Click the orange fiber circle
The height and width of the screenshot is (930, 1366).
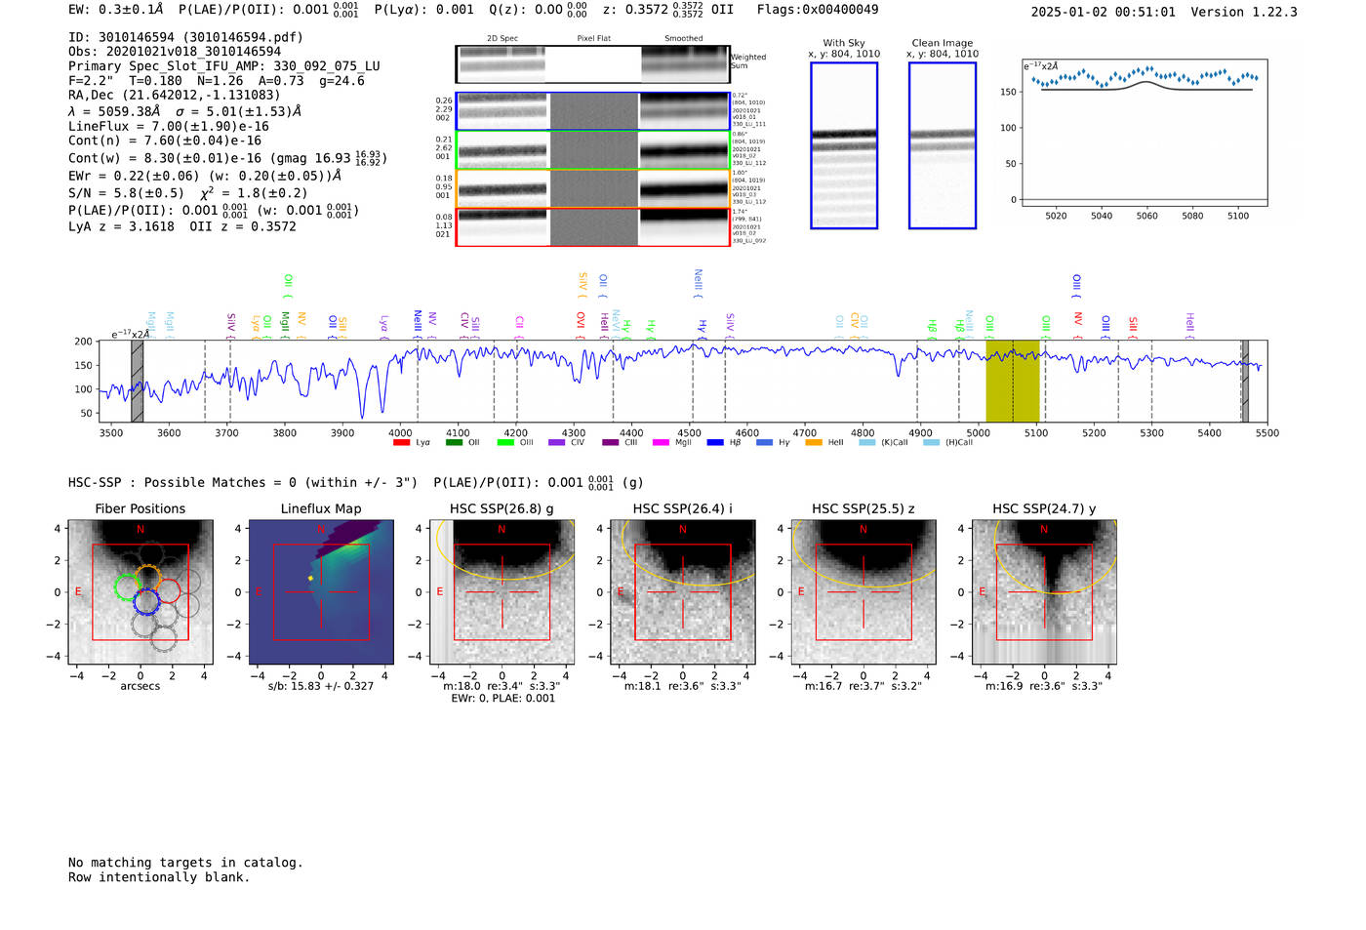coord(147,578)
